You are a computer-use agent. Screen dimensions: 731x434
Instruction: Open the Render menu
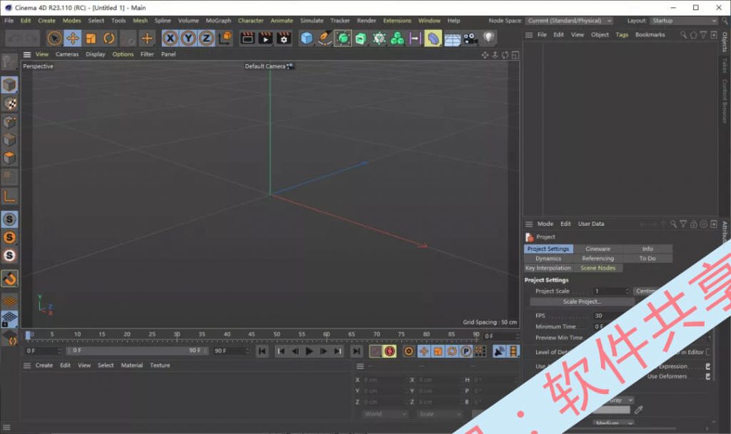[366, 21]
